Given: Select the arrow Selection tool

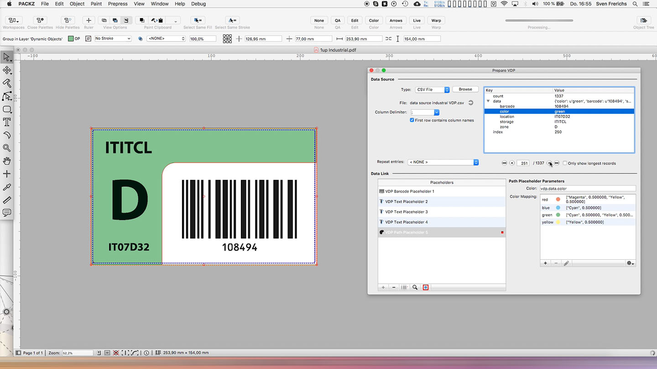Looking at the screenshot, I should [x=6, y=57].
